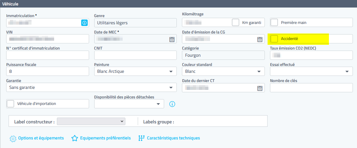Open the Options et équipements link
Viewport: 357px width, 148px height.
pyautogui.click(x=41, y=138)
